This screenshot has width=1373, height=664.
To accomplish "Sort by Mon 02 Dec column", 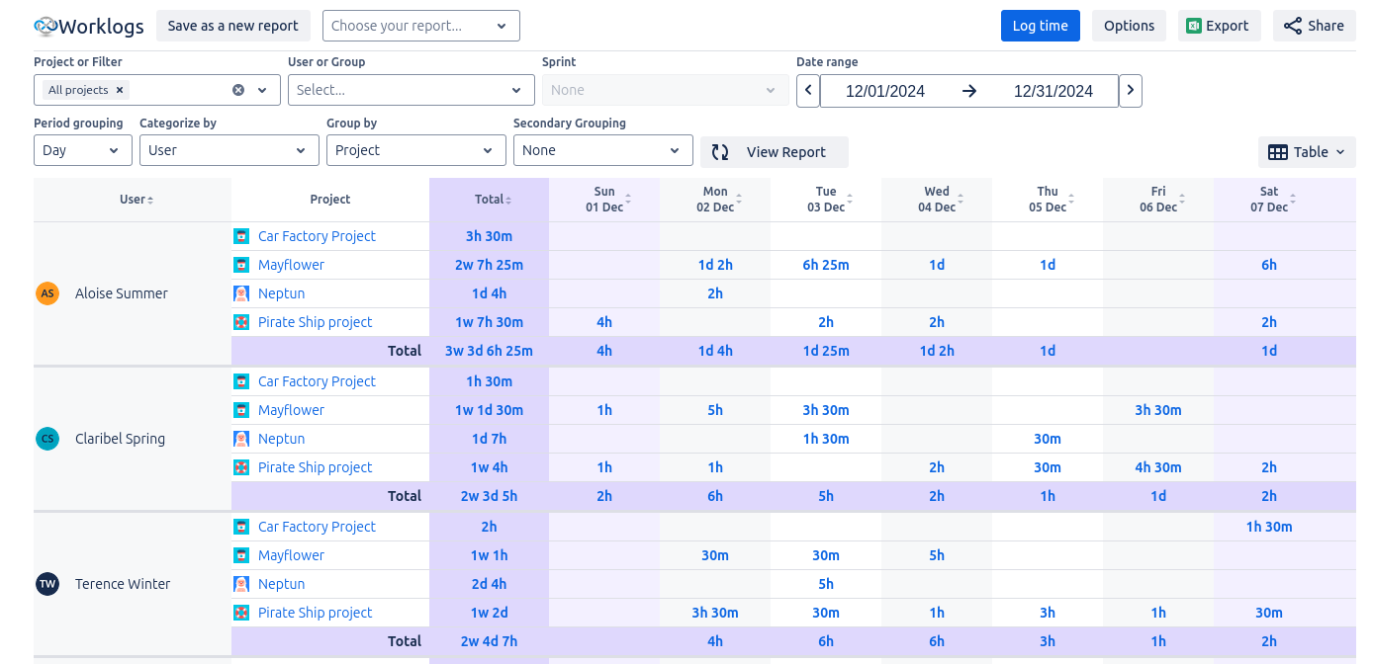I will [x=739, y=200].
